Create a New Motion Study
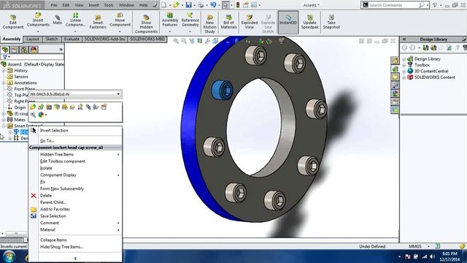Viewport: 467px width, 263px height. pyautogui.click(x=209, y=24)
